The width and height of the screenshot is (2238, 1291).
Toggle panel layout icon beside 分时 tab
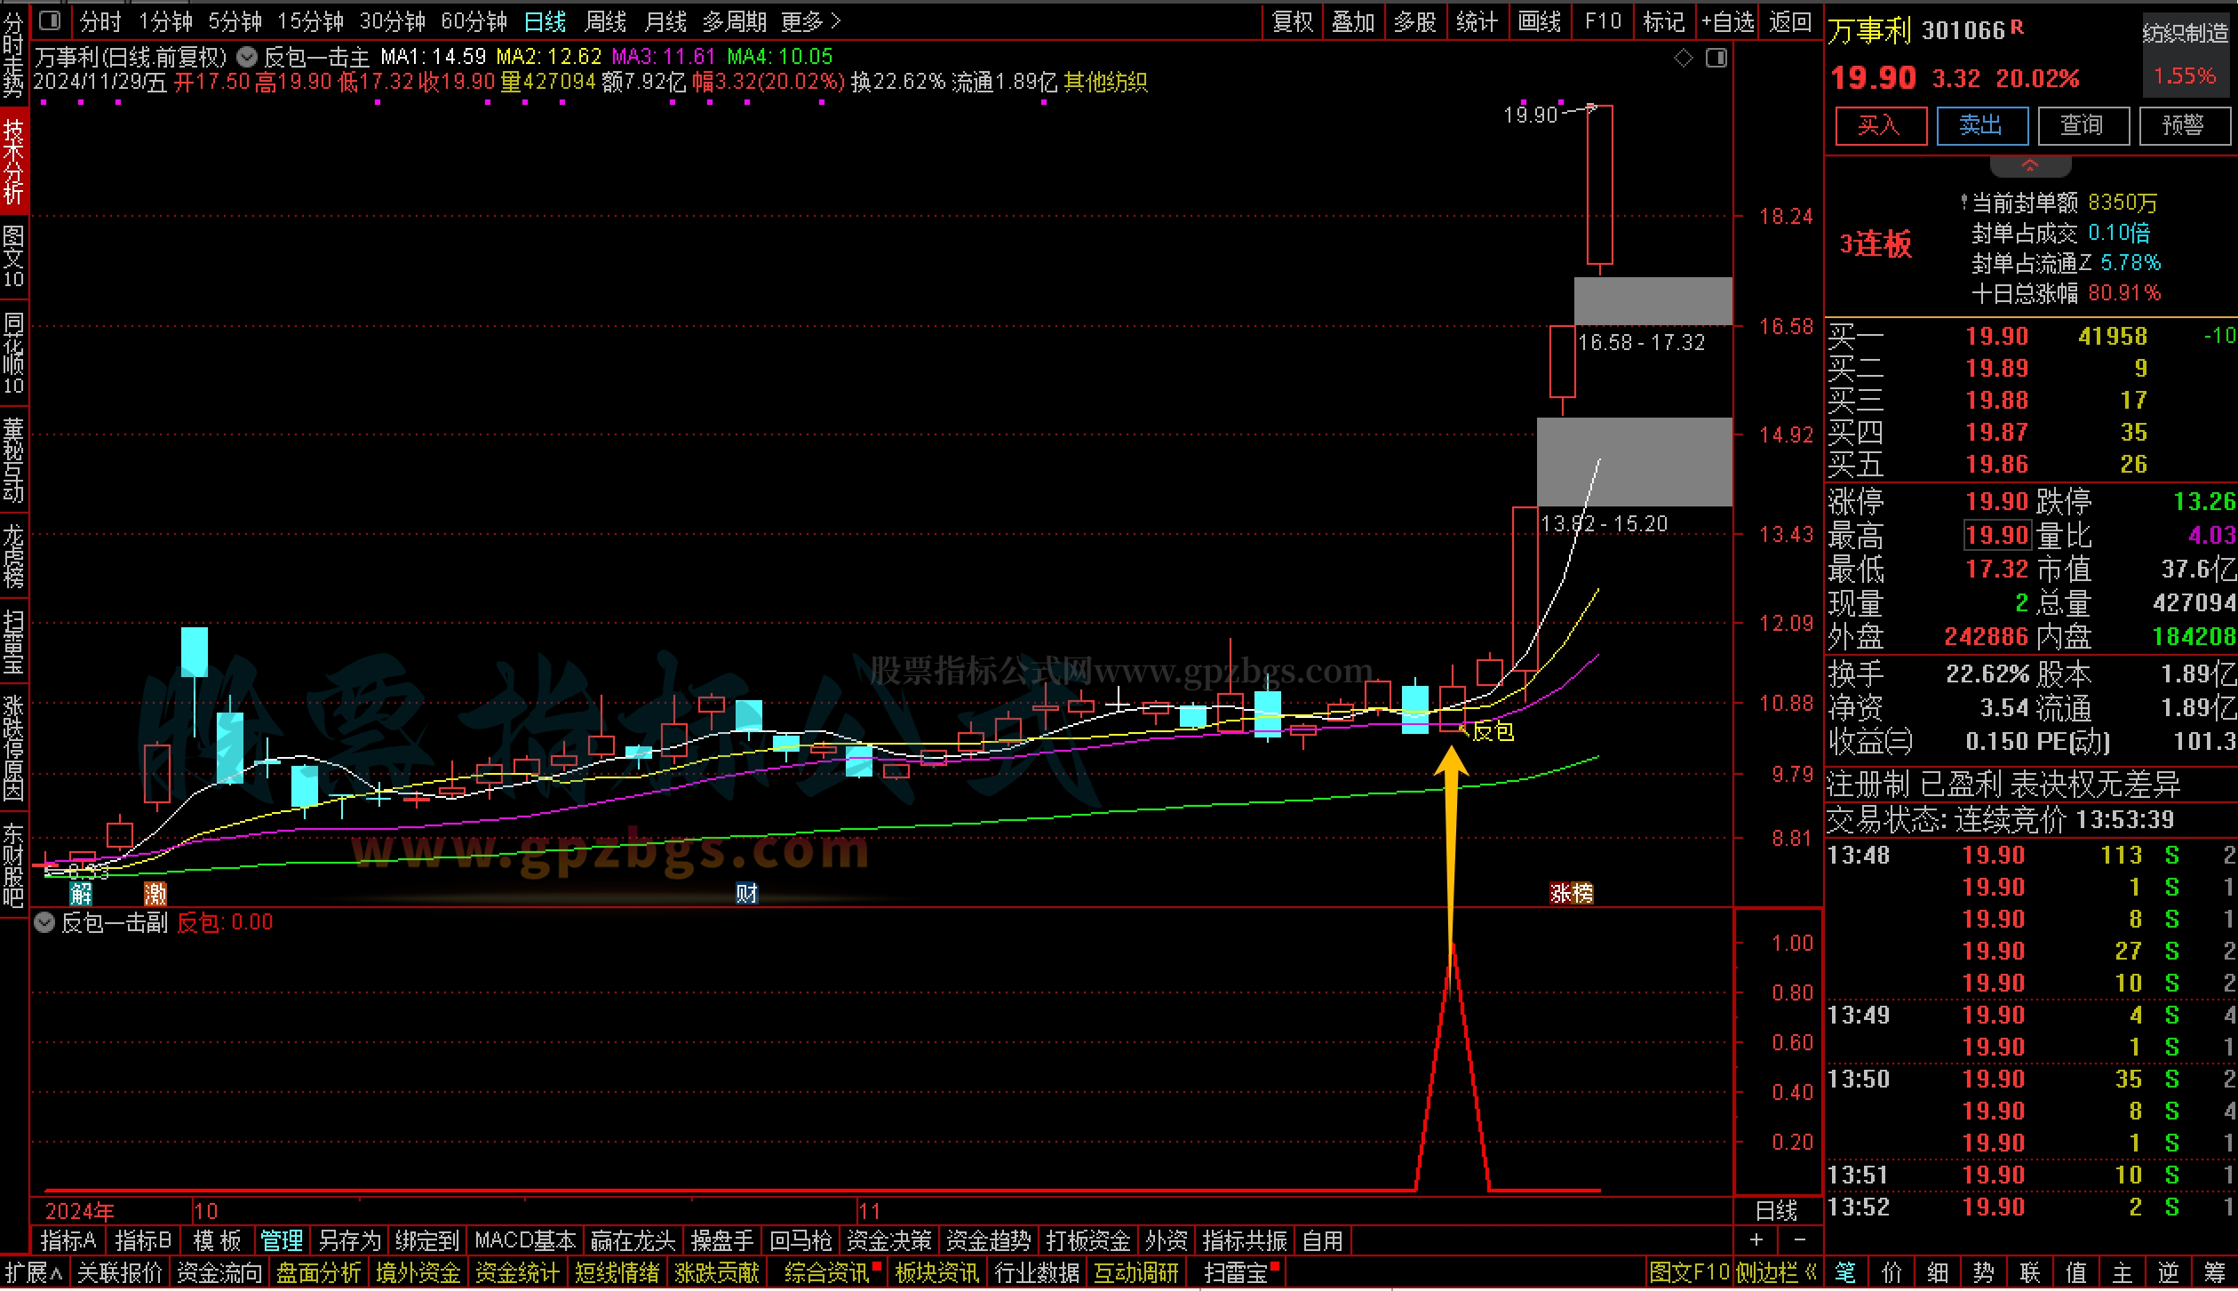pos(51,20)
